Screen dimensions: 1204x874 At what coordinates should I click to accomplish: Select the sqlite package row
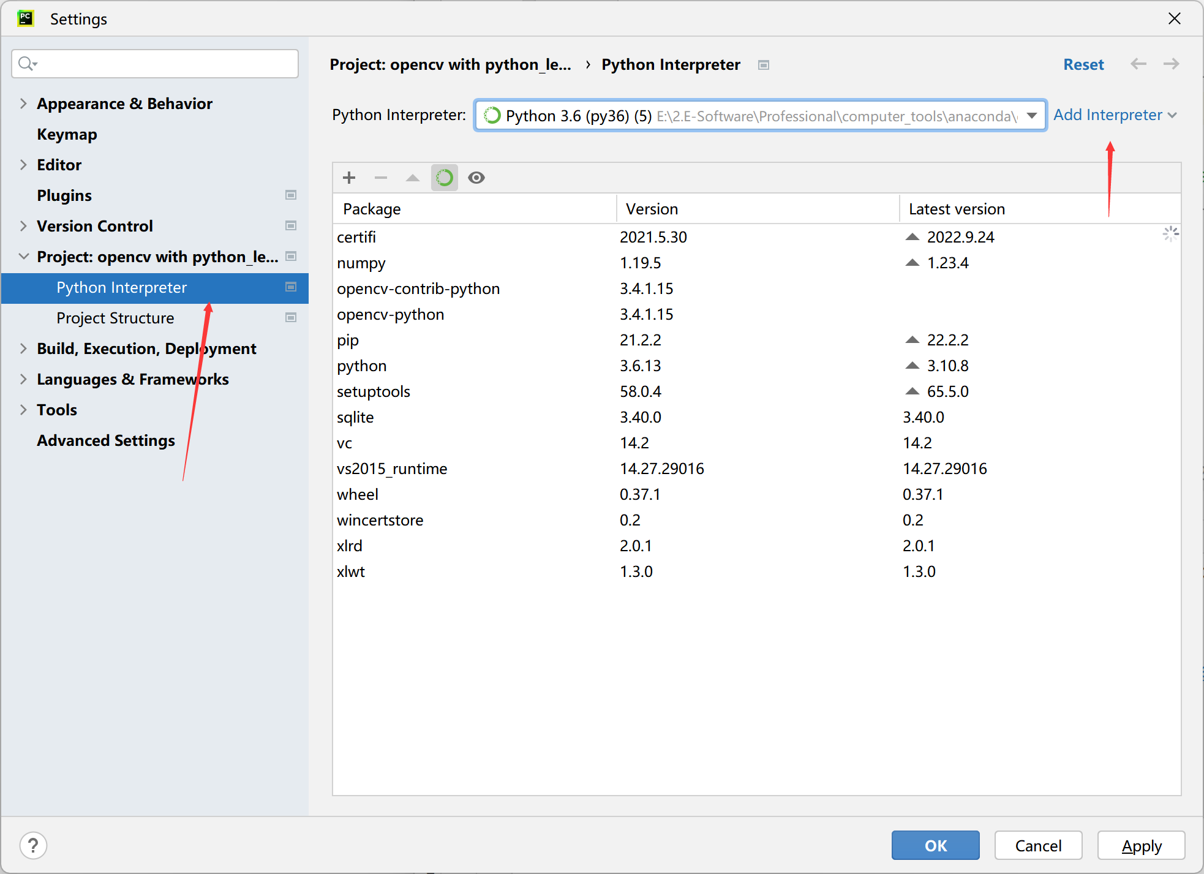point(756,417)
